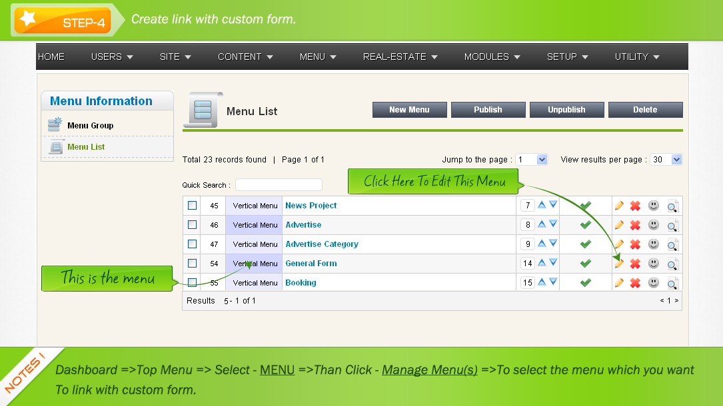This screenshot has height=406, width=723.
Task: Open the View results per page dropdown
Action: (666, 160)
